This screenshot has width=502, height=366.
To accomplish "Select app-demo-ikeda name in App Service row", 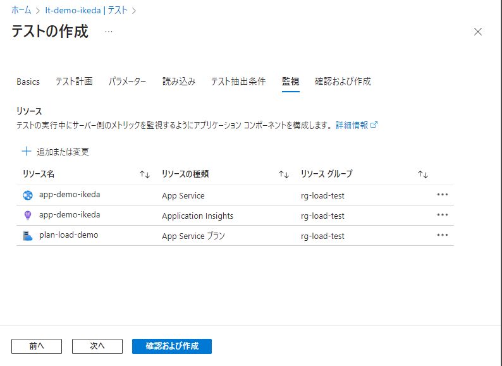I will [70, 194].
